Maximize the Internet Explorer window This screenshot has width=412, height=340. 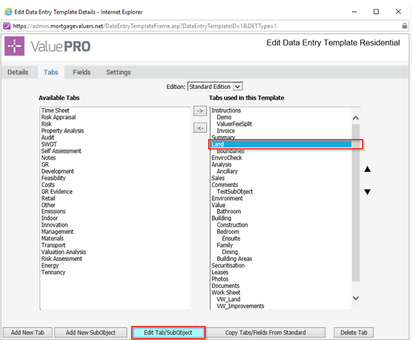pyautogui.click(x=376, y=12)
